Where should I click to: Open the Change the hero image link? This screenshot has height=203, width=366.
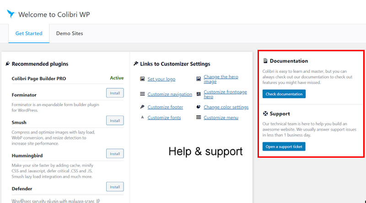[221, 79]
